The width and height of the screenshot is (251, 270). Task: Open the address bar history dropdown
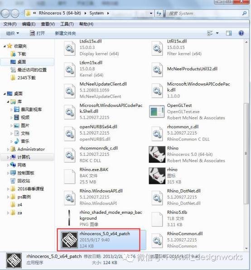click(x=151, y=13)
